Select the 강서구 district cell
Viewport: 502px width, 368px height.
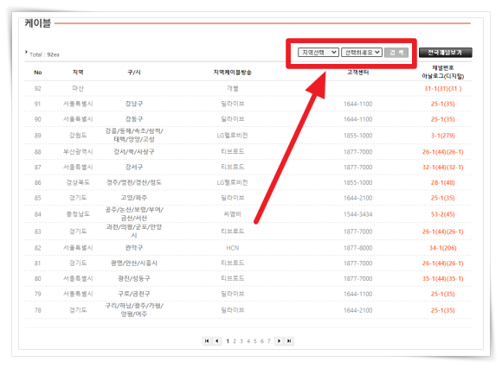134,167
